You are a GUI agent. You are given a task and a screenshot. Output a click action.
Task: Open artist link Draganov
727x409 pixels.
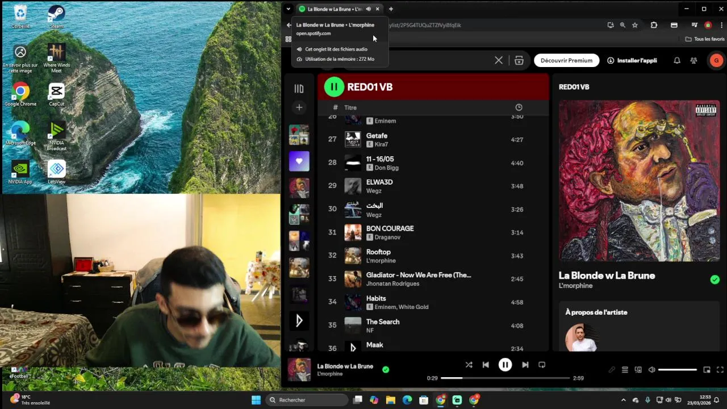pyautogui.click(x=387, y=237)
